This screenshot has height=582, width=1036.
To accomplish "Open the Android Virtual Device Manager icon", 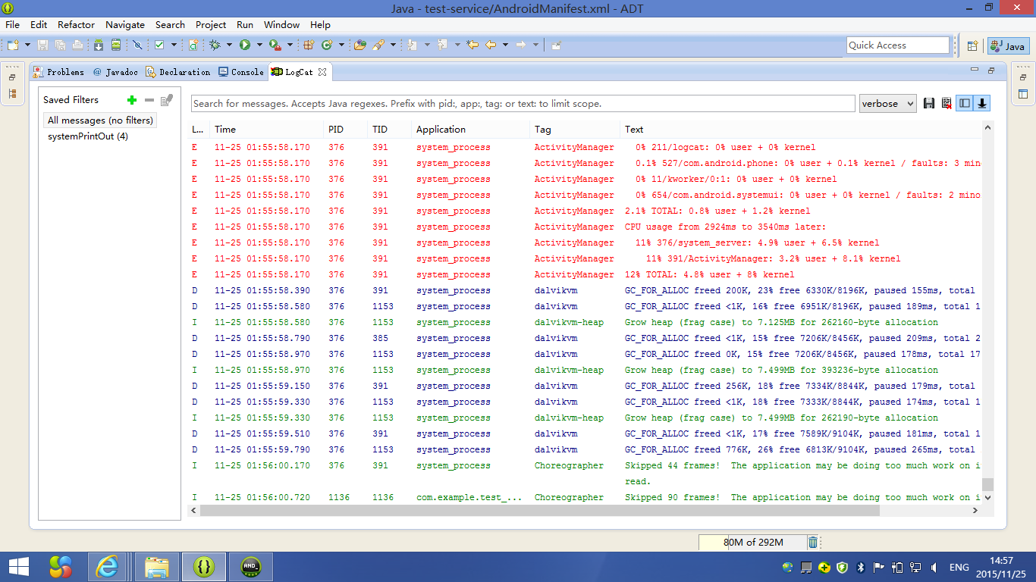I will click(x=116, y=45).
